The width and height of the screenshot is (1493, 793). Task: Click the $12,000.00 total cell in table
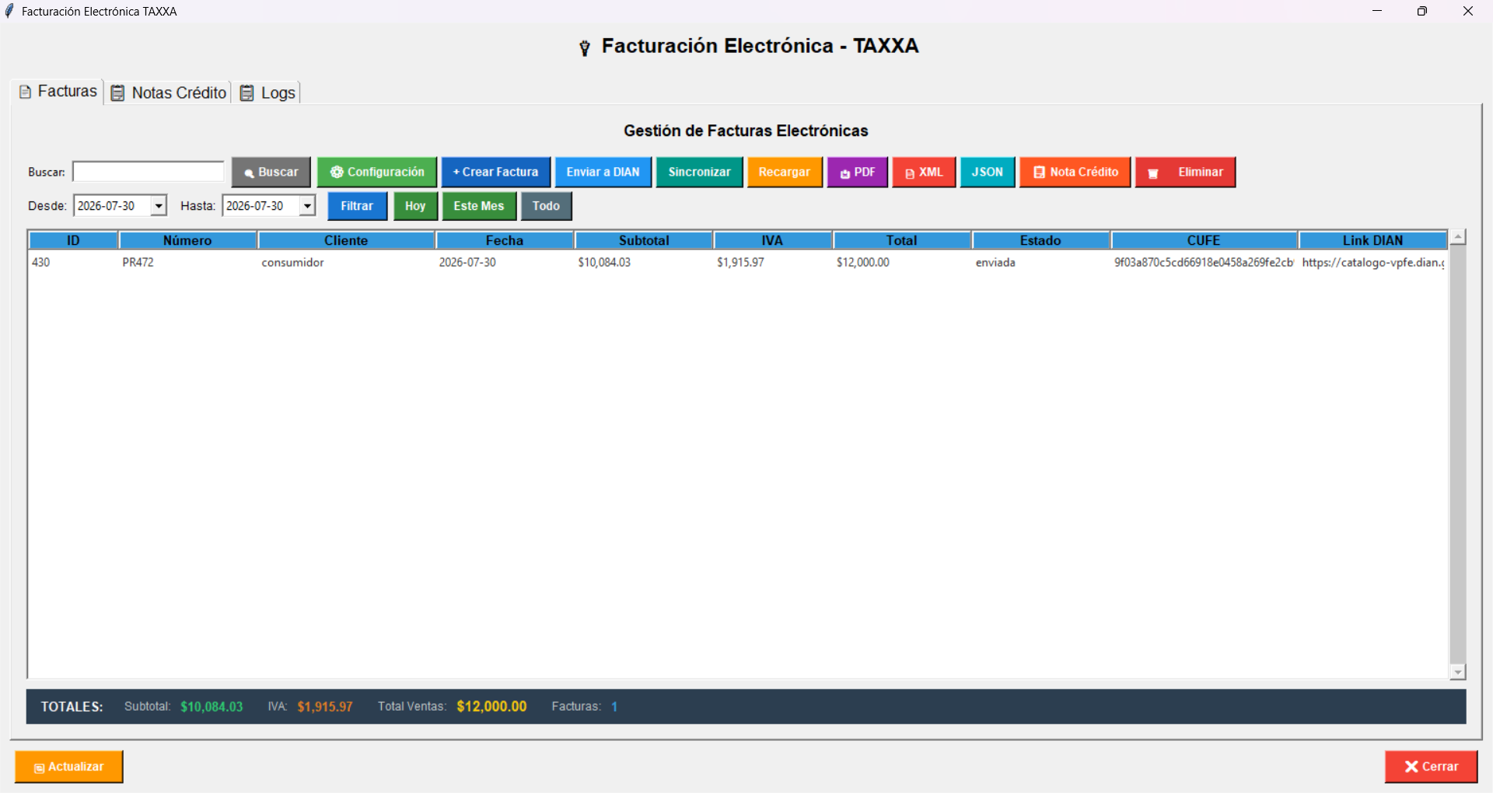pyautogui.click(x=863, y=263)
